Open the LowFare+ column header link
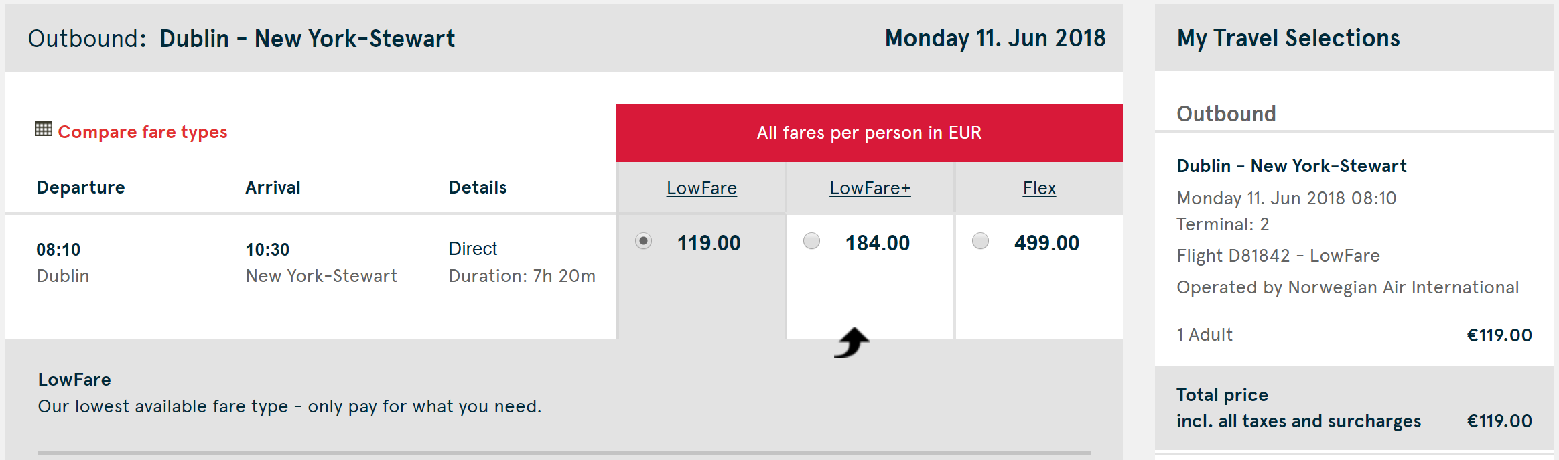Screen dimensions: 1559x460 [870, 188]
